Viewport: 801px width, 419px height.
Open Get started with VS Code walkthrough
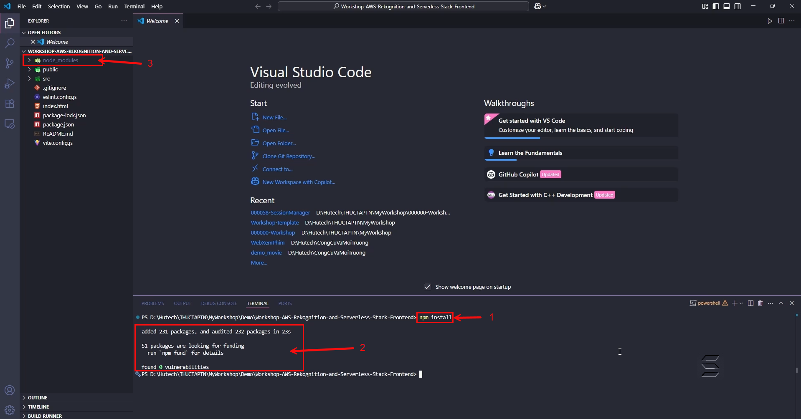581,125
